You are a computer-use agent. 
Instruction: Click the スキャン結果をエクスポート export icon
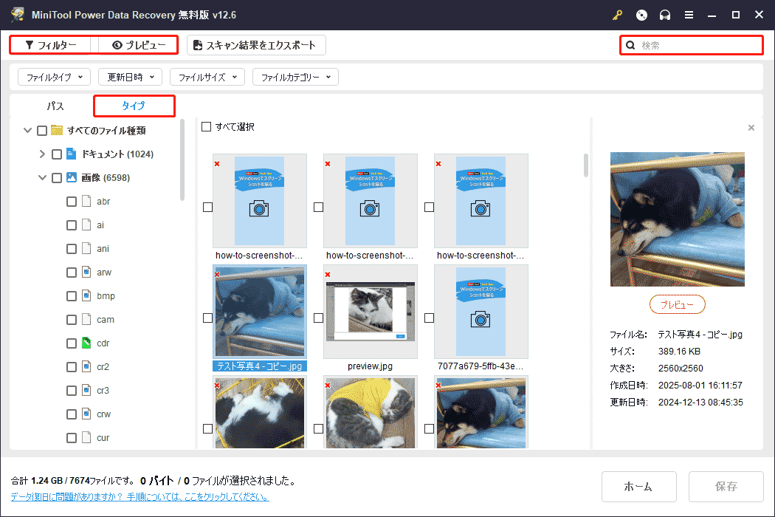(x=198, y=44)
